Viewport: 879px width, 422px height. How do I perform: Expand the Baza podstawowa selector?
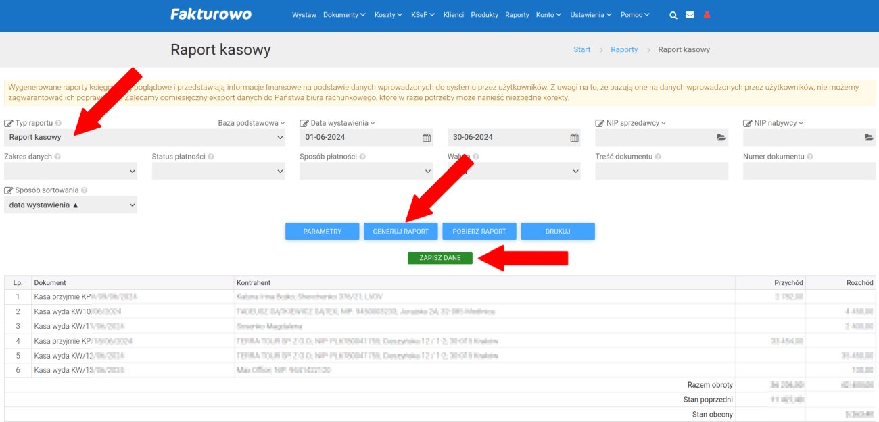click(251, 123)
